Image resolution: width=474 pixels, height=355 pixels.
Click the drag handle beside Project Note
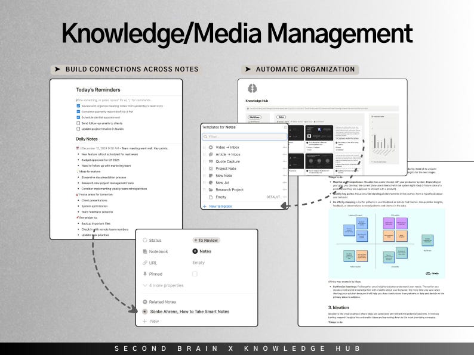click(204, 169)
